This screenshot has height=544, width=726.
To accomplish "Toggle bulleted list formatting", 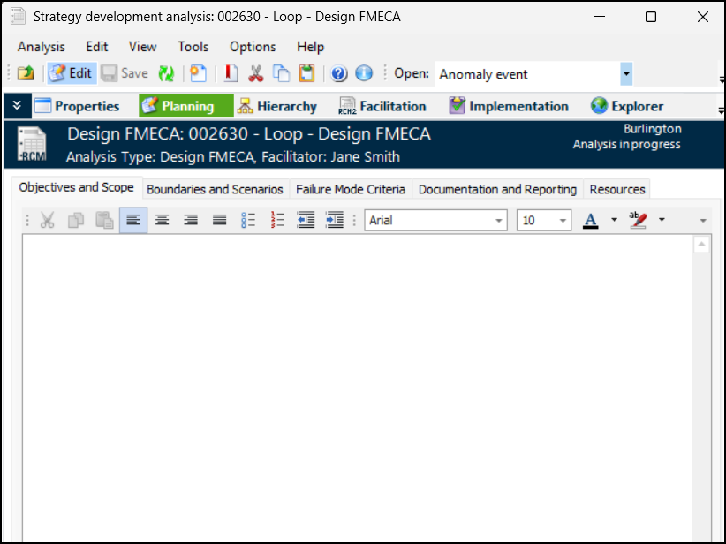I will (x=248, y=220).
